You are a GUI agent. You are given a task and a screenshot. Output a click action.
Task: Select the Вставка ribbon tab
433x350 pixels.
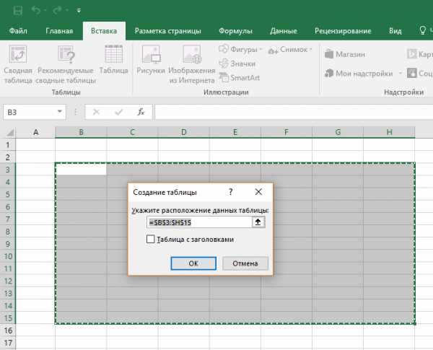tap(104, 30)
